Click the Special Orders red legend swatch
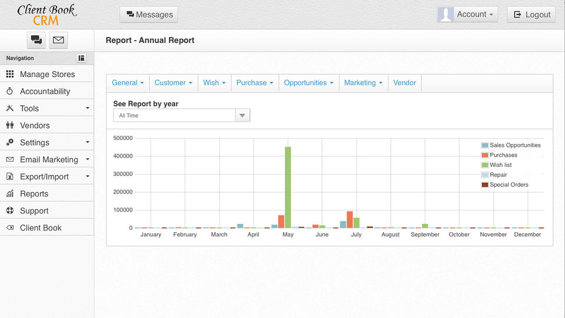Screen dimensions: 565x318 click(x=485, y=185)
